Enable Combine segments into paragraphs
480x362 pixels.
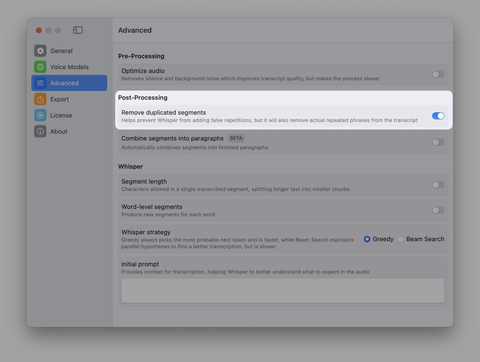(438, 142)
